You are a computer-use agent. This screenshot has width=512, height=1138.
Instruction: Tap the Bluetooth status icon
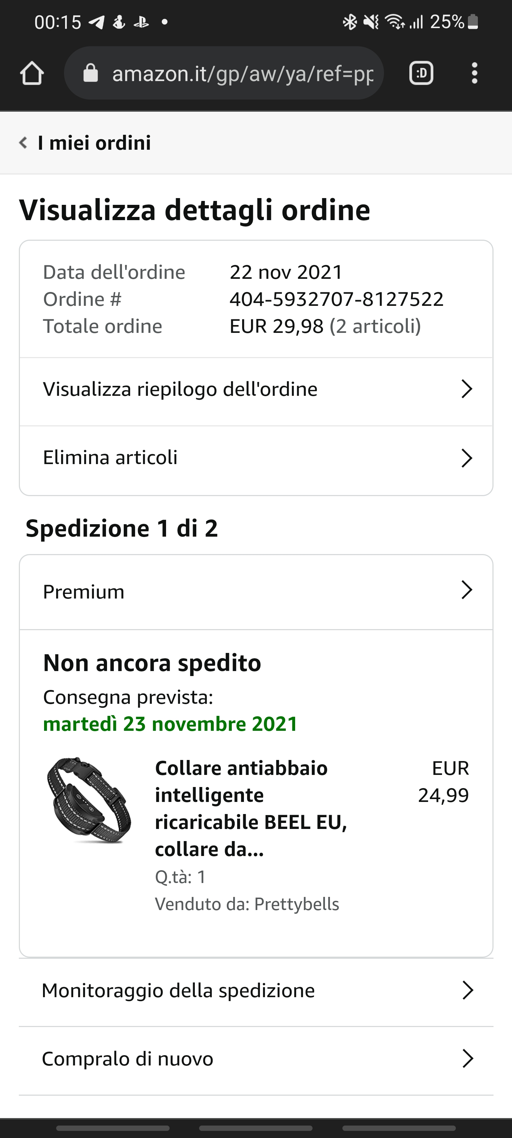click(350, 22)
